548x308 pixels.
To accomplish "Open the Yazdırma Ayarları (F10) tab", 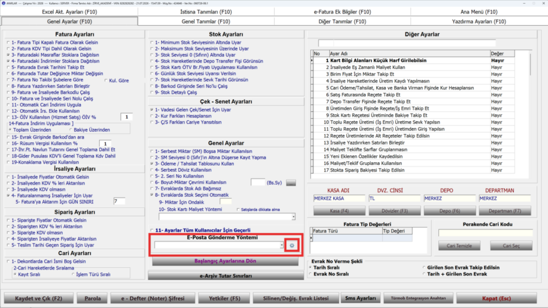I will tap(479, 21).
